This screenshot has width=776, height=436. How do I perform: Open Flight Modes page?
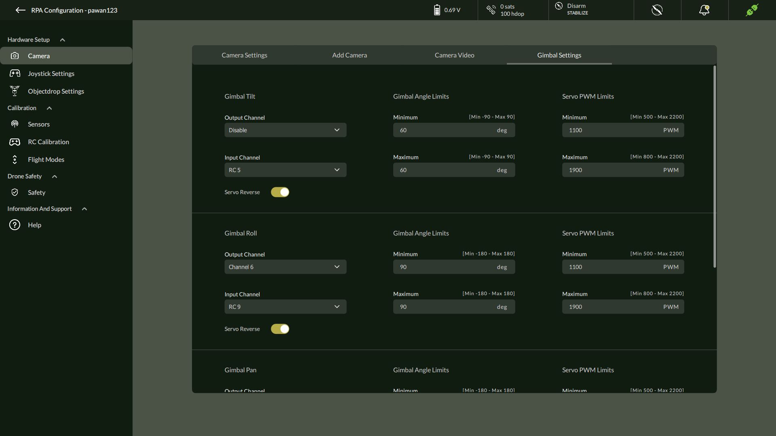pos(66,159)
